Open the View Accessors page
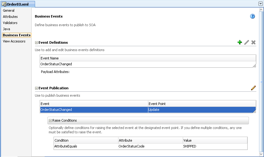Viewport: 264px width, 157px height. click(14, 41)
